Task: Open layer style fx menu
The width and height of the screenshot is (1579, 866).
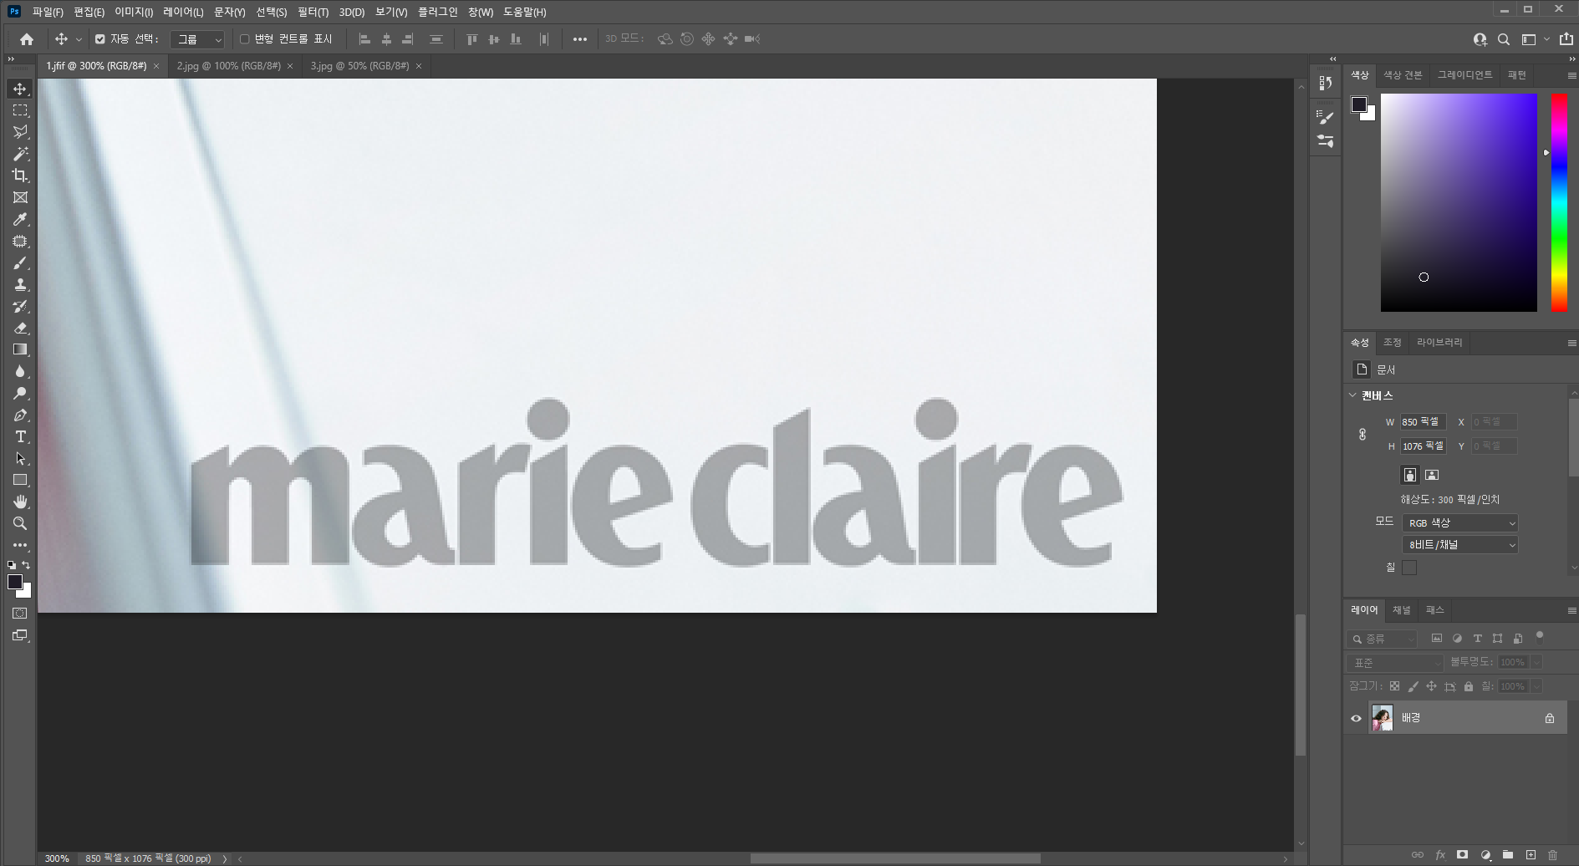Action: point(1440,855)
